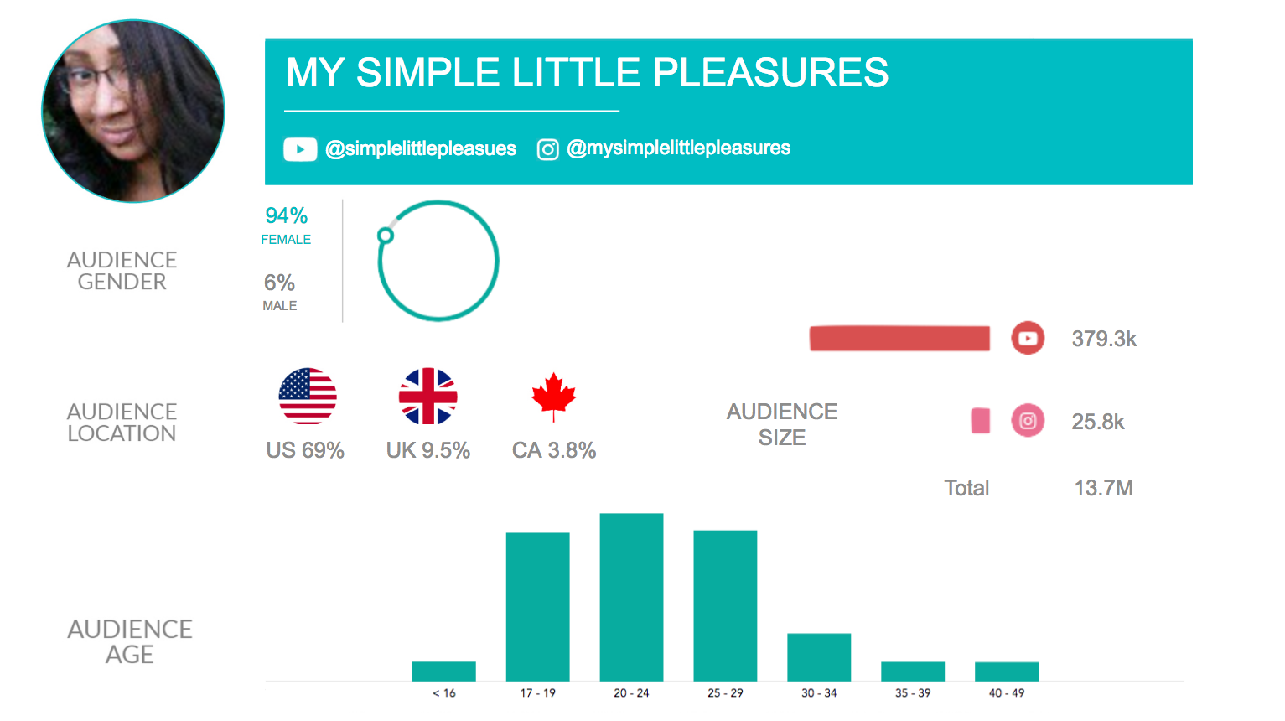Click the 94% female statistic
The width and height of the screenshot is (1285, 721).
tap(287, 216)
